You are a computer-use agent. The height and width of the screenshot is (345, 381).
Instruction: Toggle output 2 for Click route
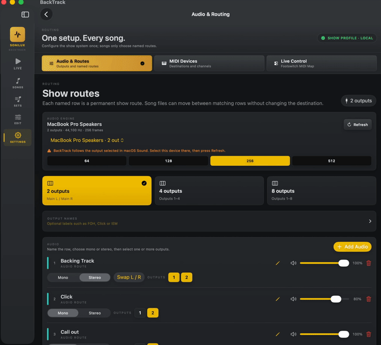coord(152,313)
